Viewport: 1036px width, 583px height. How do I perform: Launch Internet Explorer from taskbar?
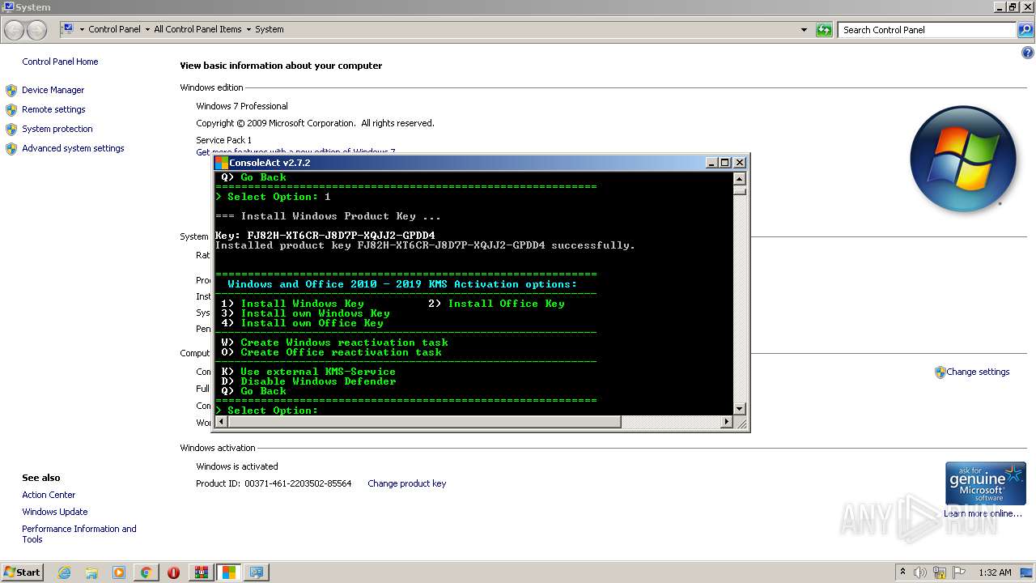coord(64,572)
